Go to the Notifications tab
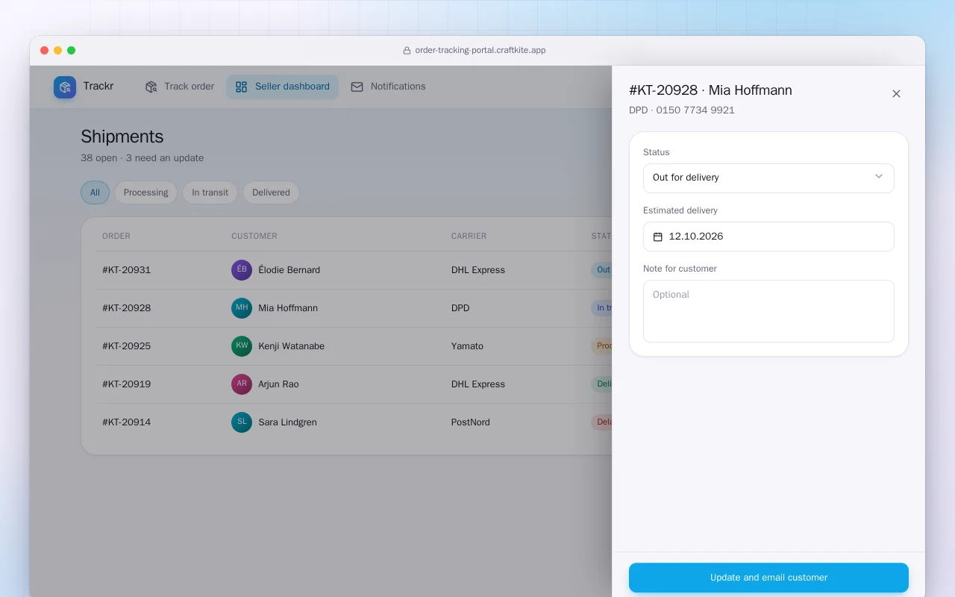This screenshot has height=597, width=955. coord(388,87)
